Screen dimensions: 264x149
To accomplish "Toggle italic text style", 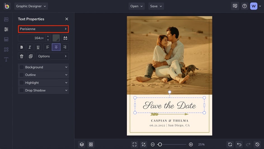I will tap(30, 47).
